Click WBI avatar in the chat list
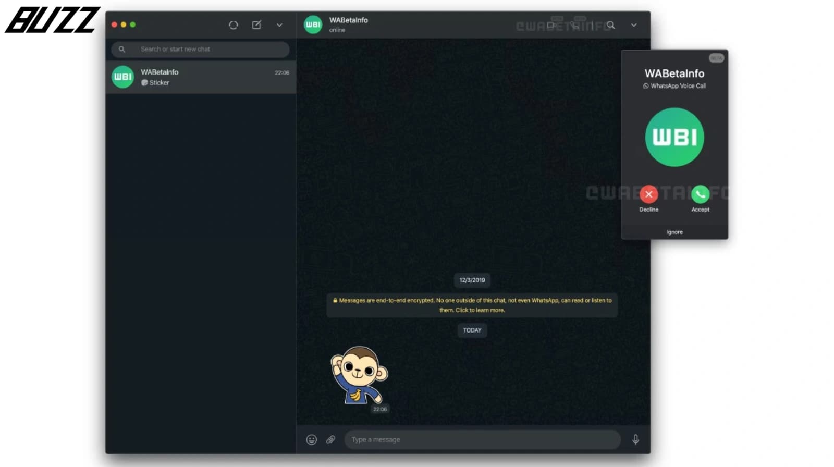The image size is (834, 467). point(123,77)
